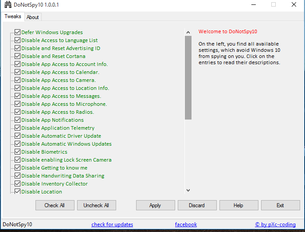Click the Check All button
Screen dimensions: 305x232
55,205
